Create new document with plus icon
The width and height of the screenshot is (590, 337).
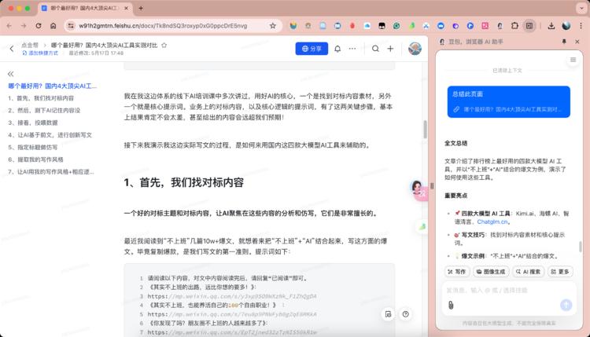click(x=390, y=49)
